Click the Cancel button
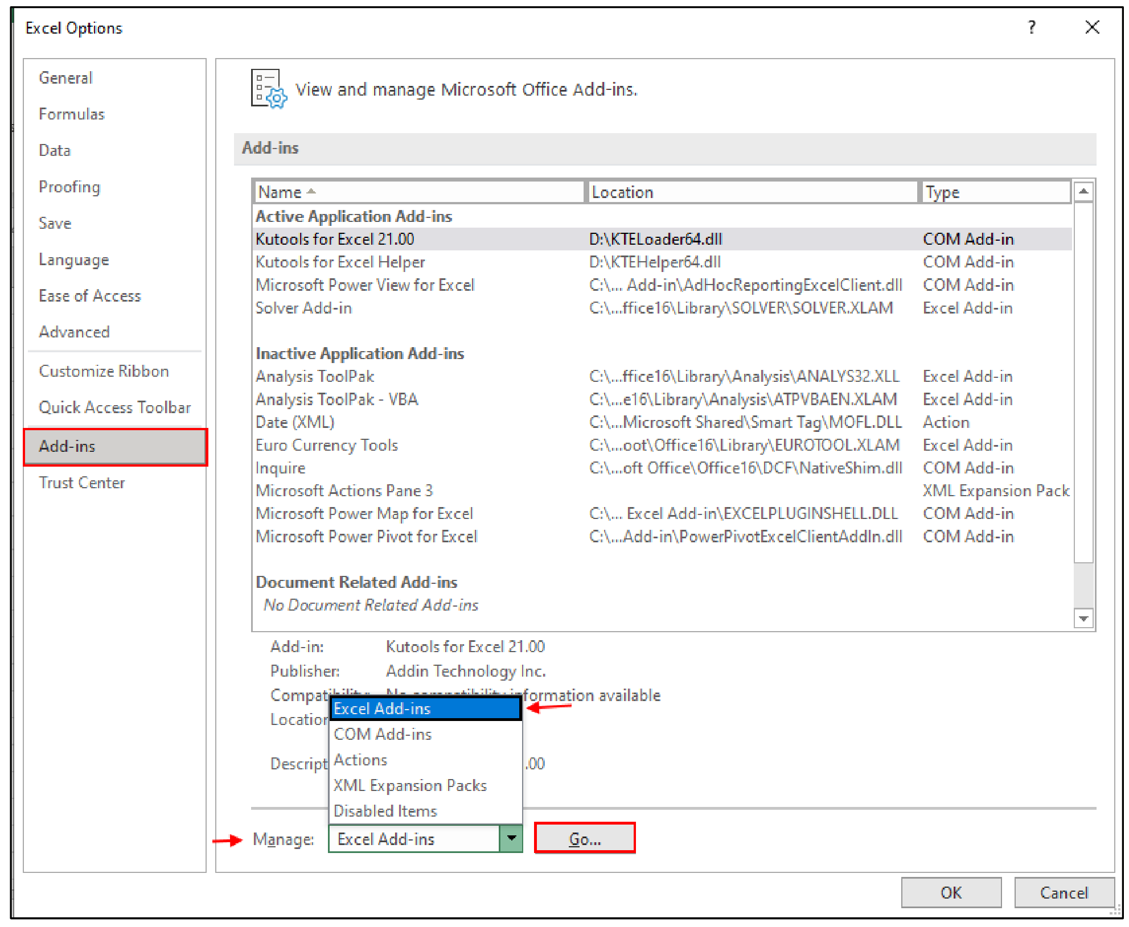1129x927 pixels. [x=1064, y=893]
